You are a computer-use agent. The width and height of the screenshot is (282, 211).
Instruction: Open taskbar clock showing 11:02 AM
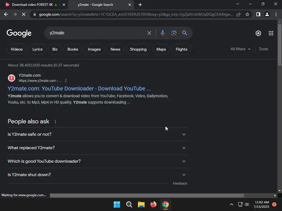pyautogui.click(x=262, y=204)
